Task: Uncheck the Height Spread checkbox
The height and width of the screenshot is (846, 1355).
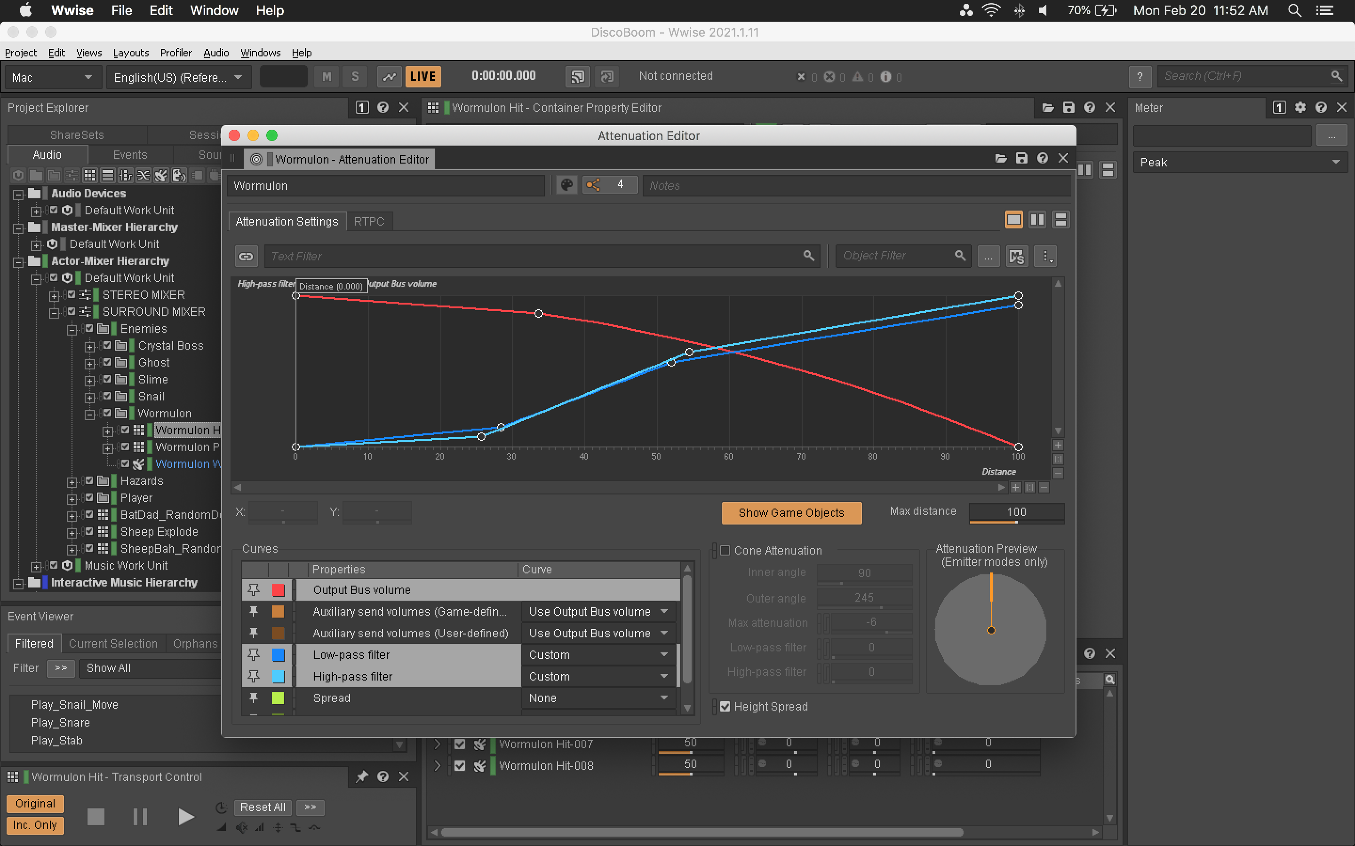Action: [x=725, y=706]
